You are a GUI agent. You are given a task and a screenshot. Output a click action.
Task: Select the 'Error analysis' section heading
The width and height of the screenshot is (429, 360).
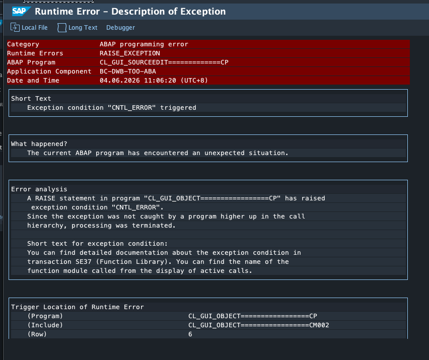click(39, 189)
